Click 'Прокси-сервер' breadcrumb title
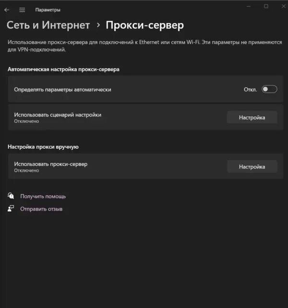Viewport: 288px width, 308px height. tap(144, 25)
